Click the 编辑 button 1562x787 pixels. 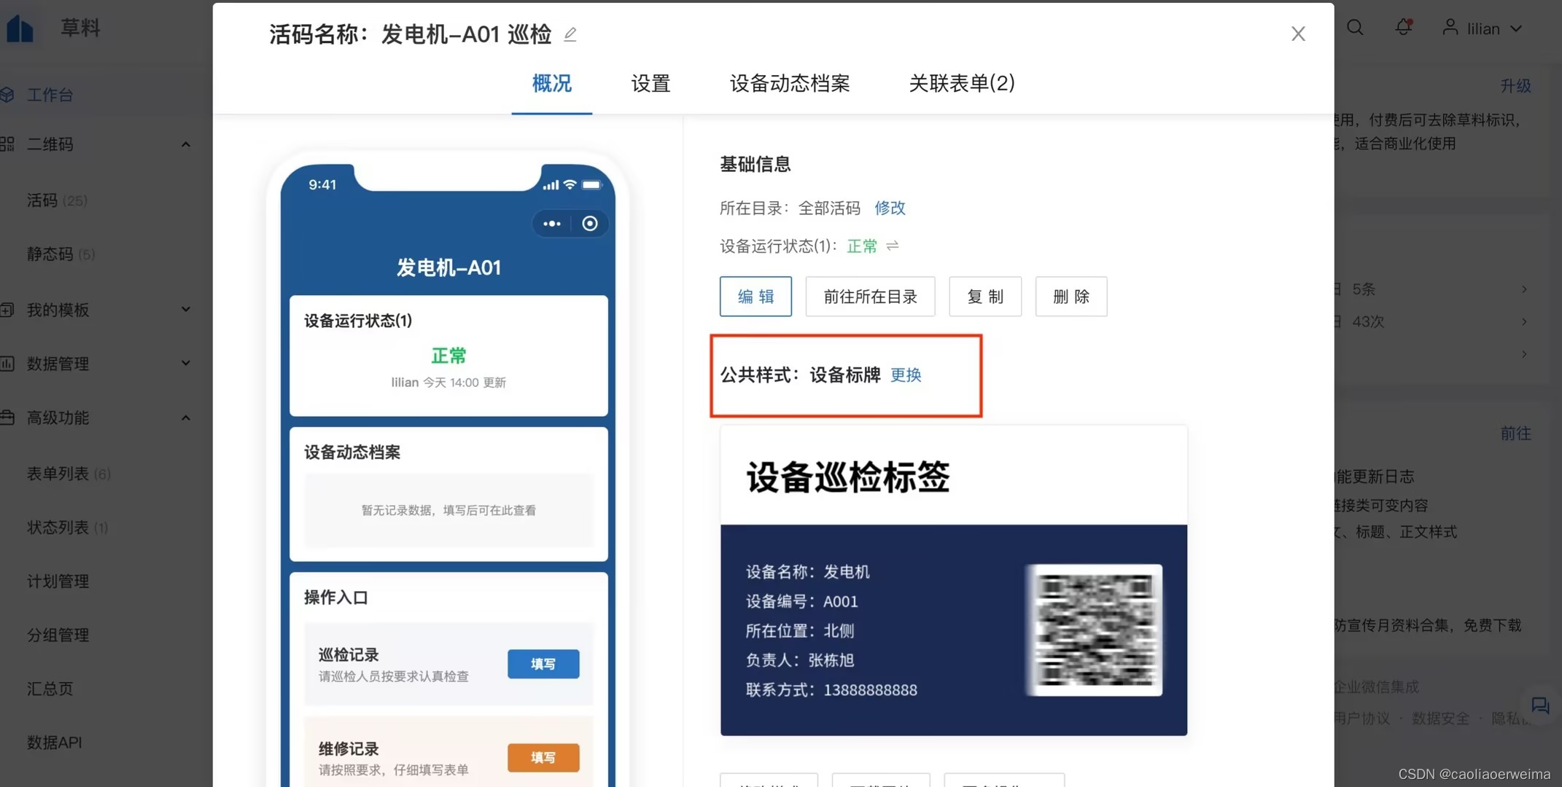[755, 297]
